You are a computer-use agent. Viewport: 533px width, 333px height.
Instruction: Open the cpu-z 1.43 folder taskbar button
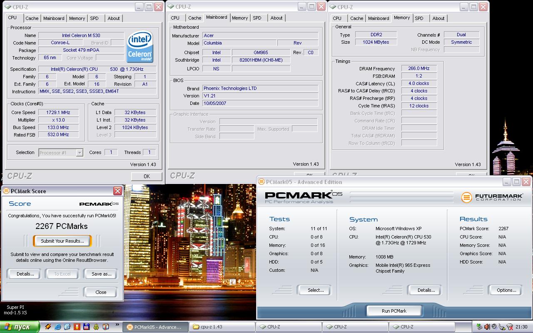point(222,327)
